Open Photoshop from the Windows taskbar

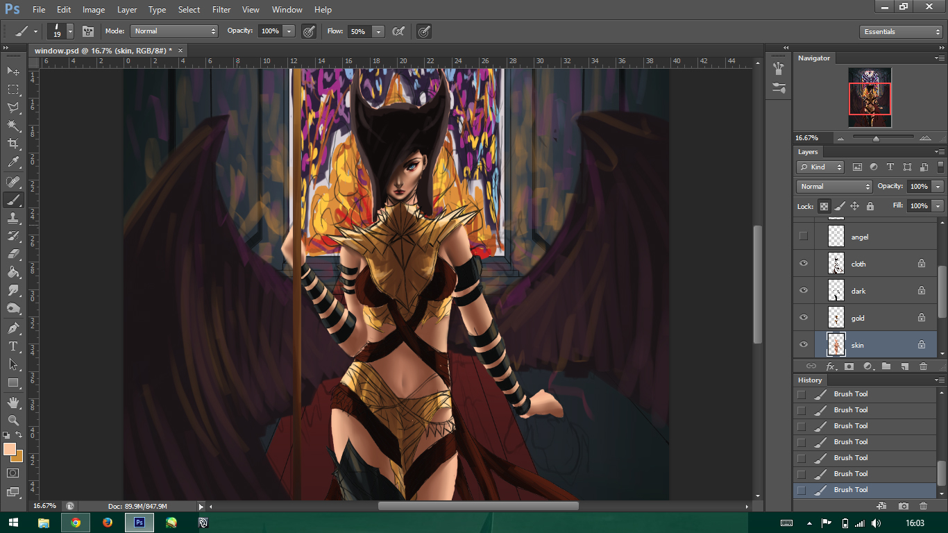(139, 523)
